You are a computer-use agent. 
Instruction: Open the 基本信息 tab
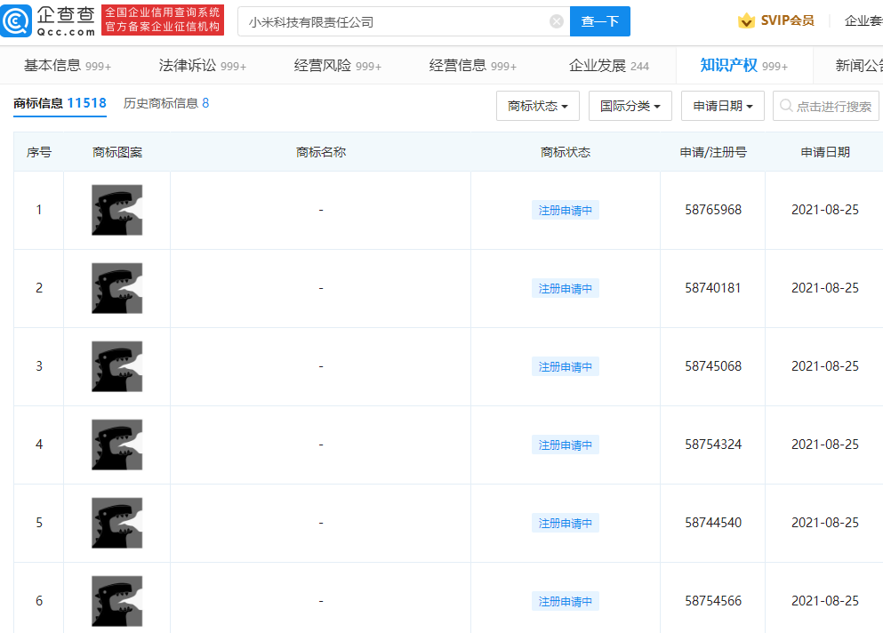click(68, 66)
